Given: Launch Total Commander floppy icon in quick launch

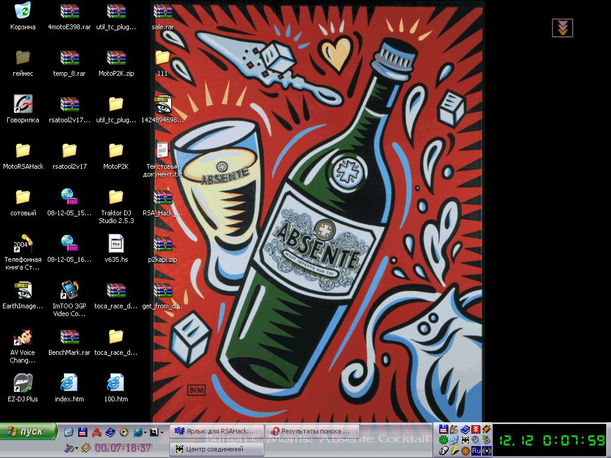Looking at the screenshot, I should pos(82,432).
